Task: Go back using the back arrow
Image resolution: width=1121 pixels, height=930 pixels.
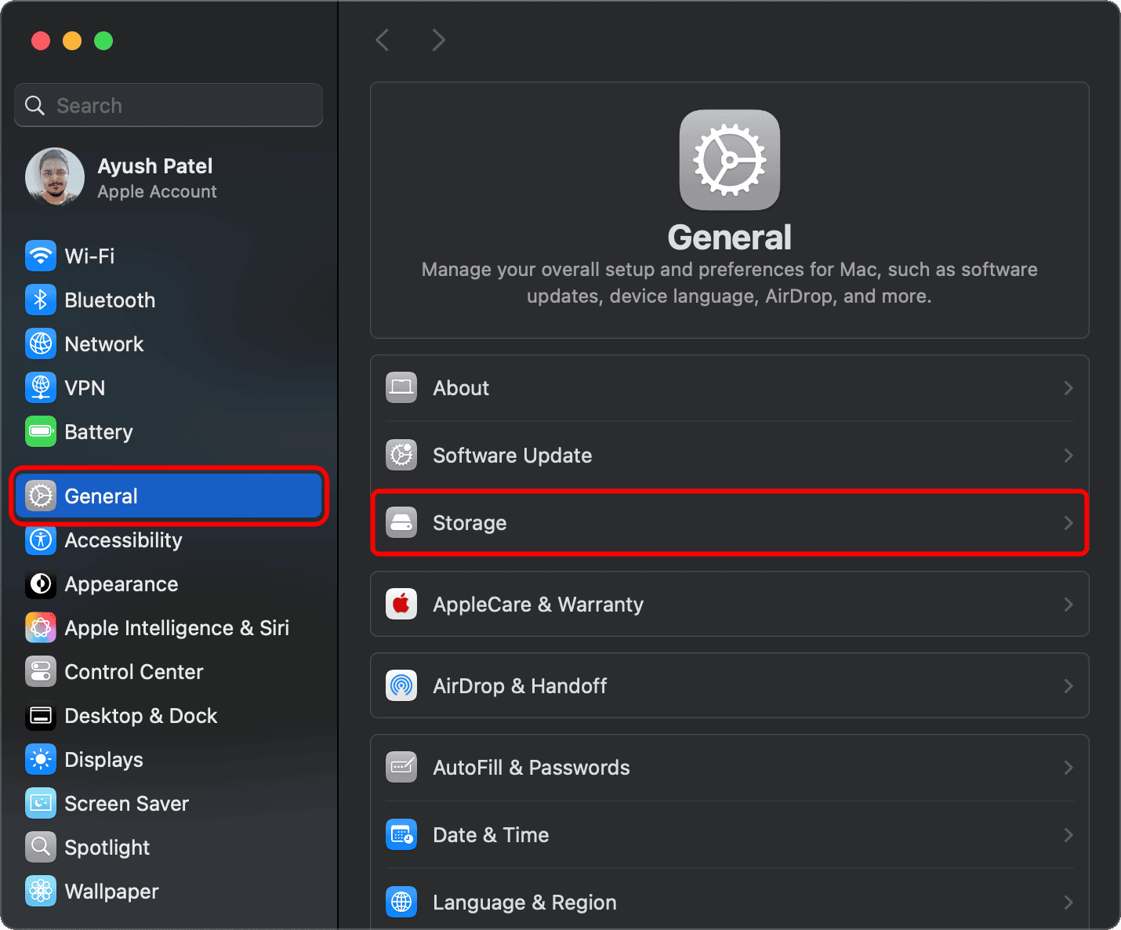Action: pos(383,40)
